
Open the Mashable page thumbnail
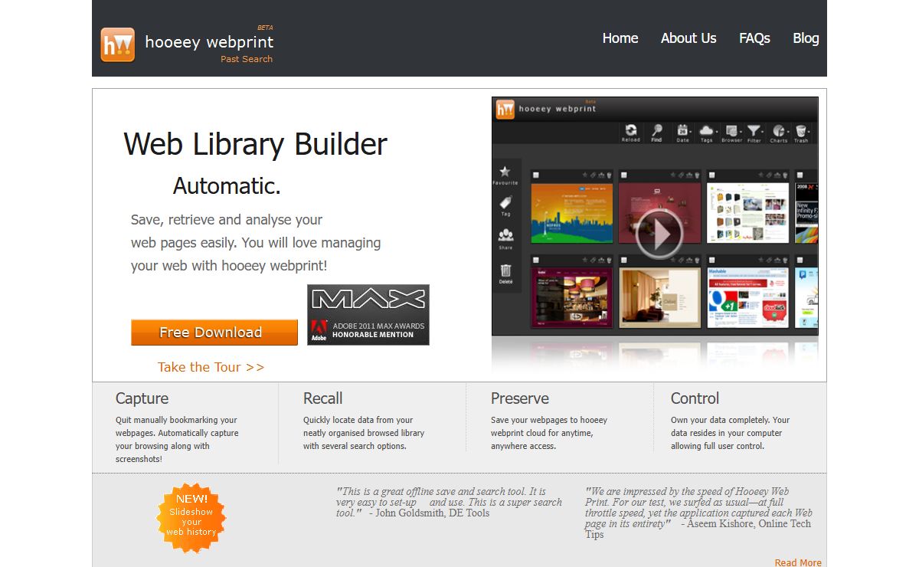pyautogui.click(x=747, y=298)
